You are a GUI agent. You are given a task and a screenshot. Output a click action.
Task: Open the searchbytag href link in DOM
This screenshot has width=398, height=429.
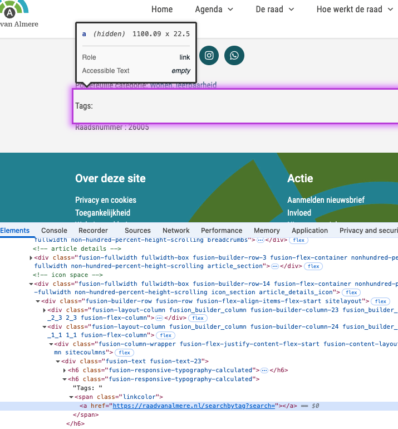(194, 406)
